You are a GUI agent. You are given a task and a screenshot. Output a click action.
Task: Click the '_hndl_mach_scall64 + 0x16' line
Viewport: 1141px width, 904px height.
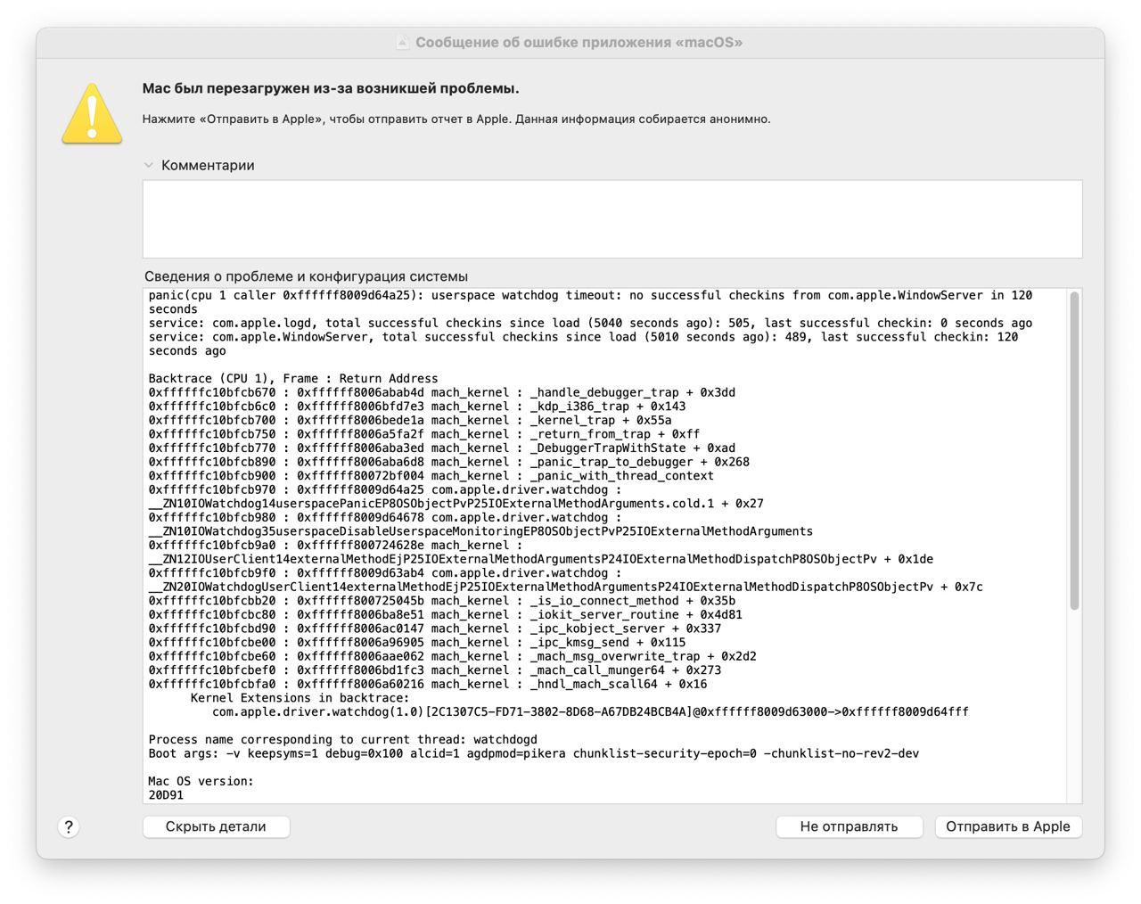click(x=428, y=684)
